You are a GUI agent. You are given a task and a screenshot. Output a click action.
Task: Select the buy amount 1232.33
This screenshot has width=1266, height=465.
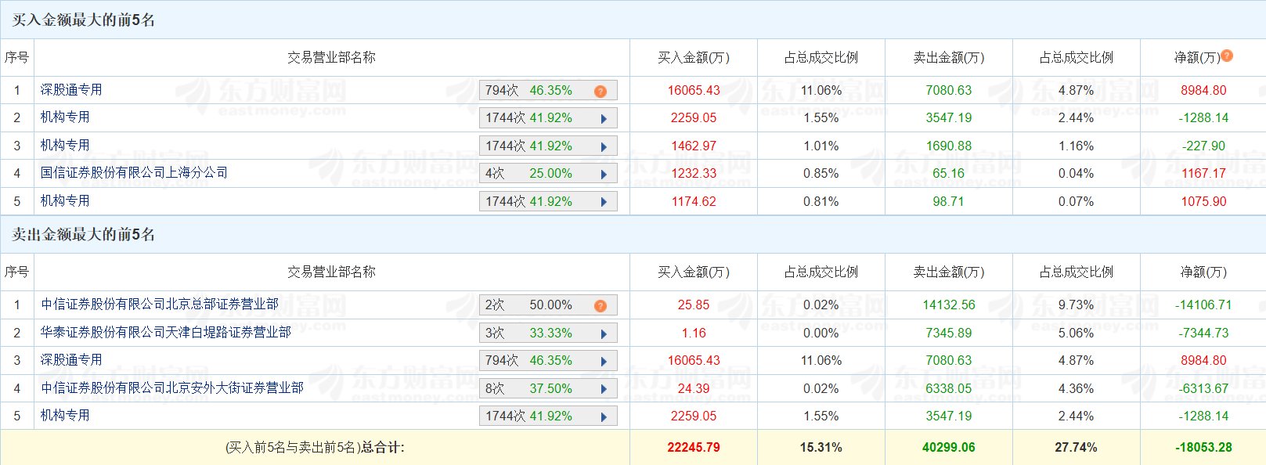pyautogui.click(x=694, y=174)
